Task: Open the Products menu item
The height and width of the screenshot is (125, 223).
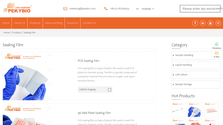Action: click(x=35, y=23)
